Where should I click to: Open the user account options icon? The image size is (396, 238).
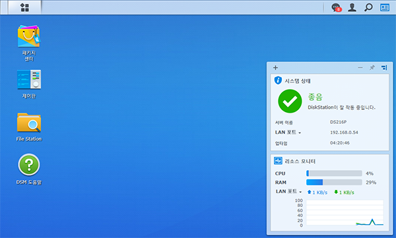pos(352,7)
